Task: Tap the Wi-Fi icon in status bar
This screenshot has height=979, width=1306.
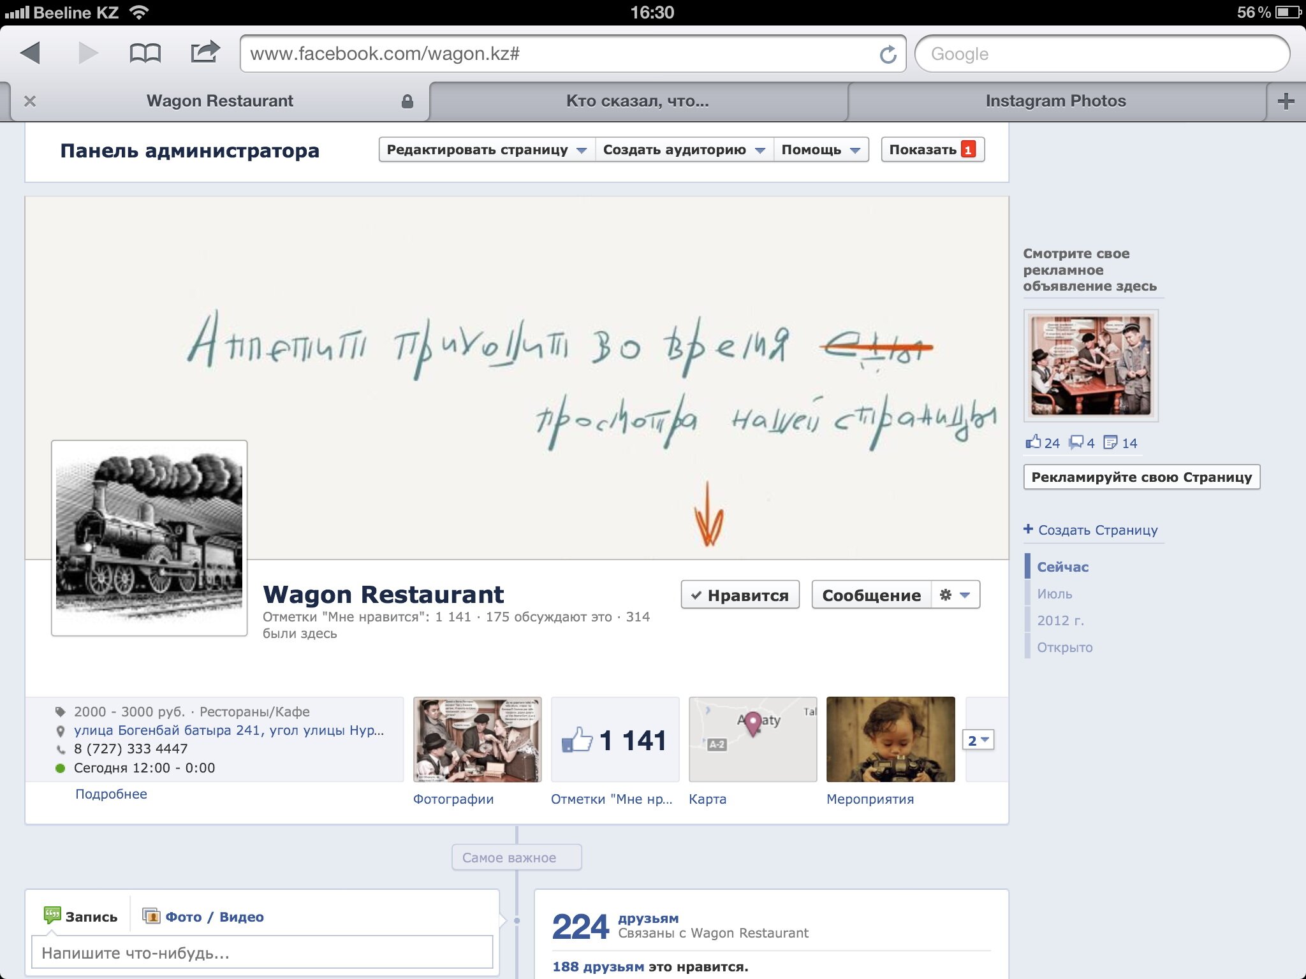Action: (x=138, y=11)
